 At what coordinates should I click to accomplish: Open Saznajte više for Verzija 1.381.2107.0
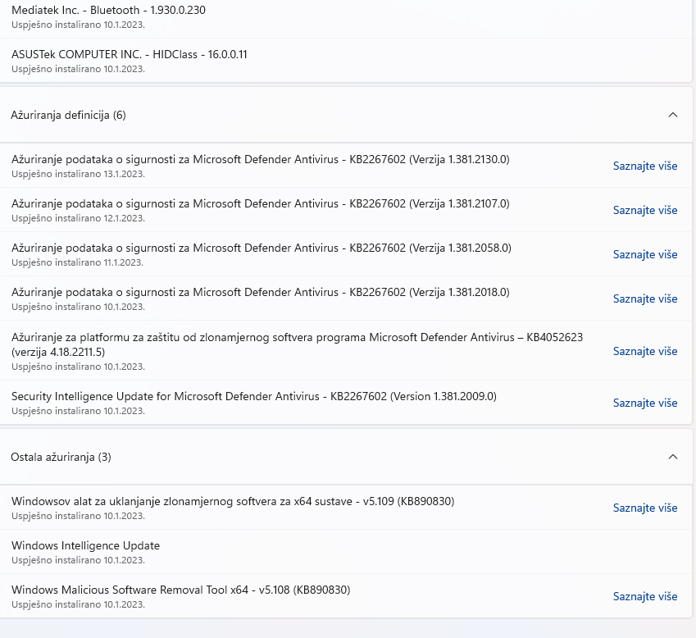point(645,210)
